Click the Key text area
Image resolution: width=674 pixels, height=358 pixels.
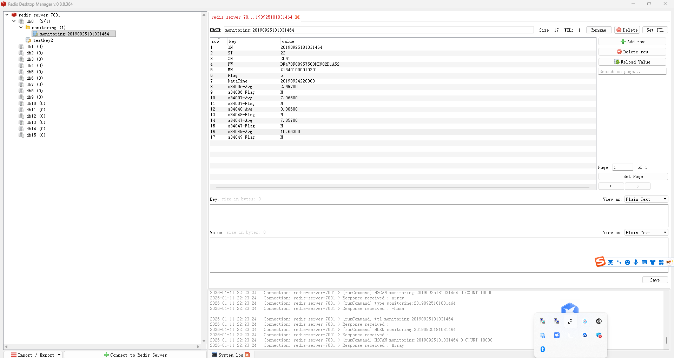point(439,216)
